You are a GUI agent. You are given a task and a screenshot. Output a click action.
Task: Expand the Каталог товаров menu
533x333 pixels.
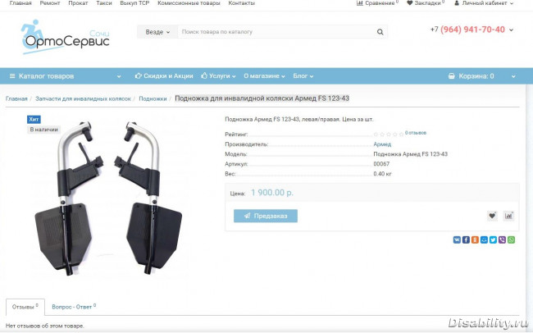click(66, 75)
